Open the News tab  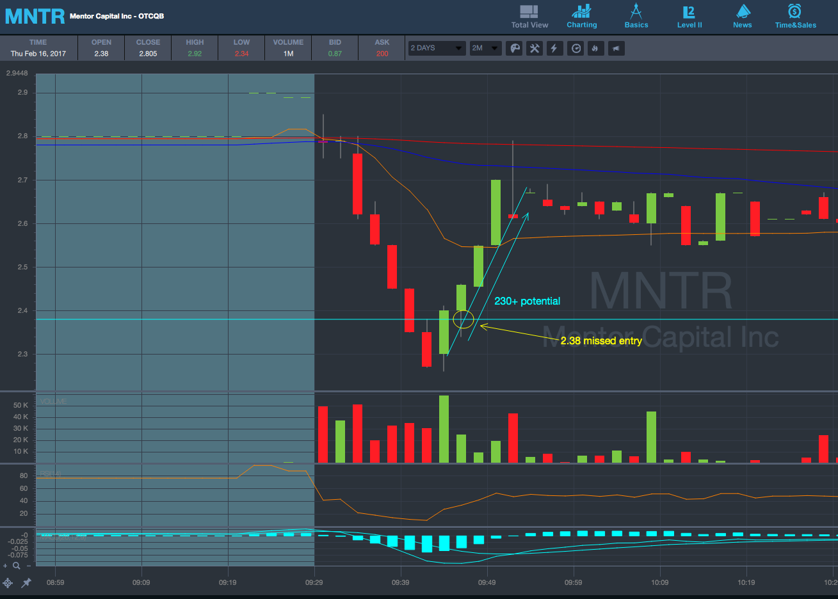tap(743, 17)
